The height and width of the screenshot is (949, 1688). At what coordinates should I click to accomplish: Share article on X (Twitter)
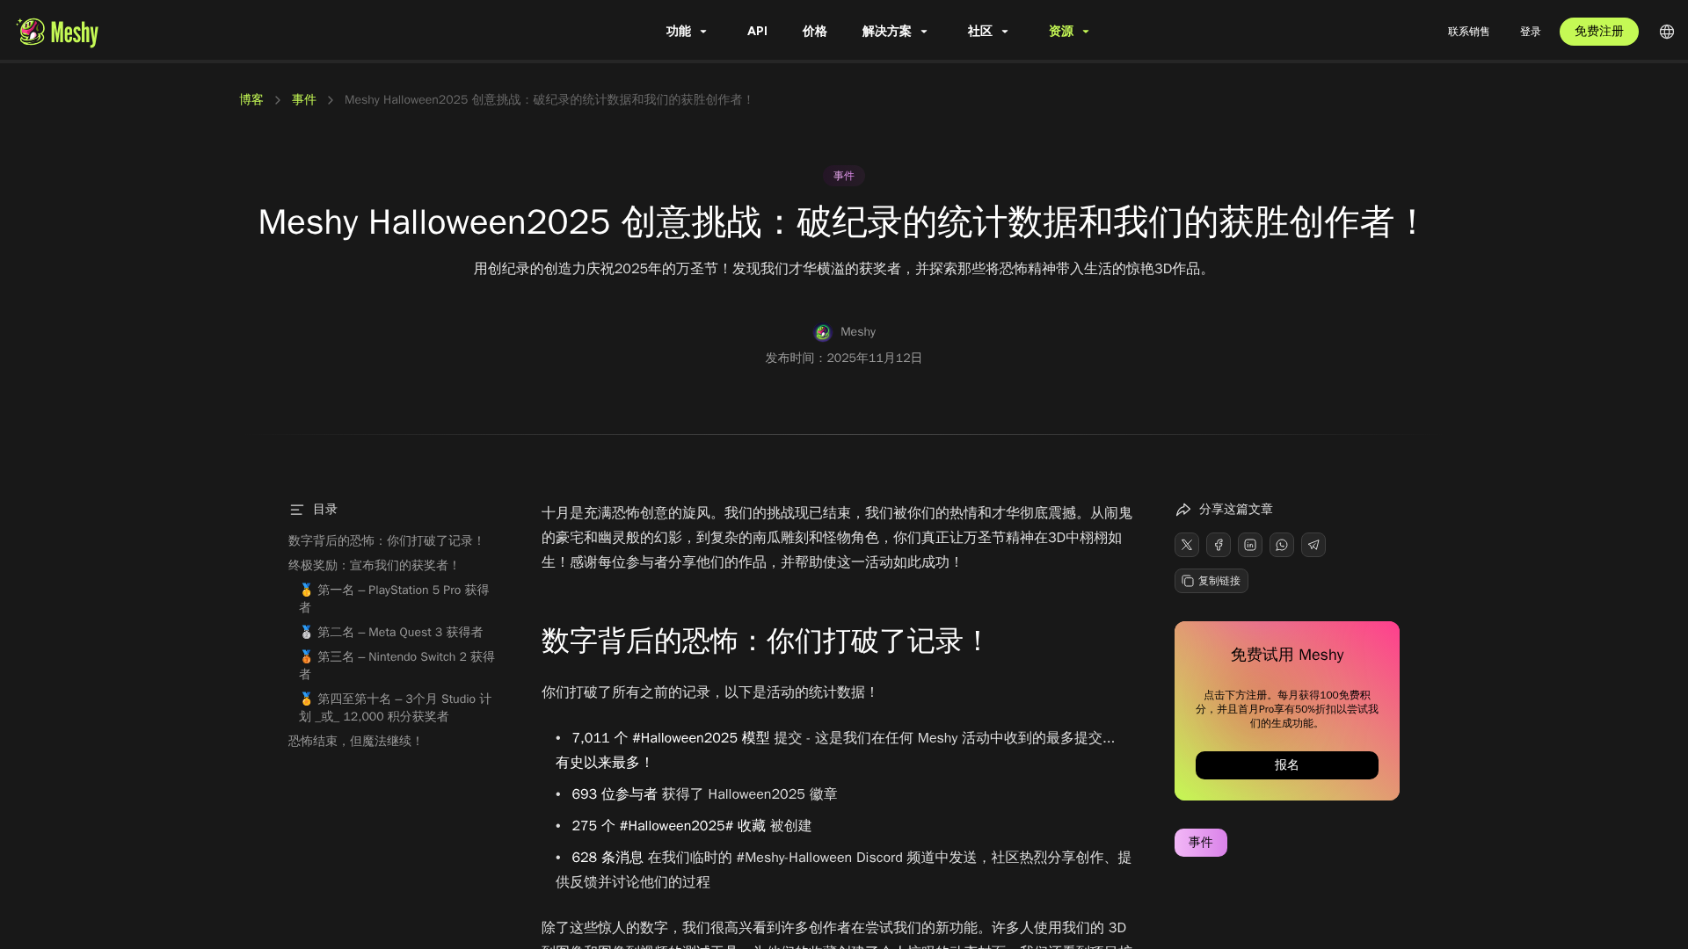[1186, 545]
